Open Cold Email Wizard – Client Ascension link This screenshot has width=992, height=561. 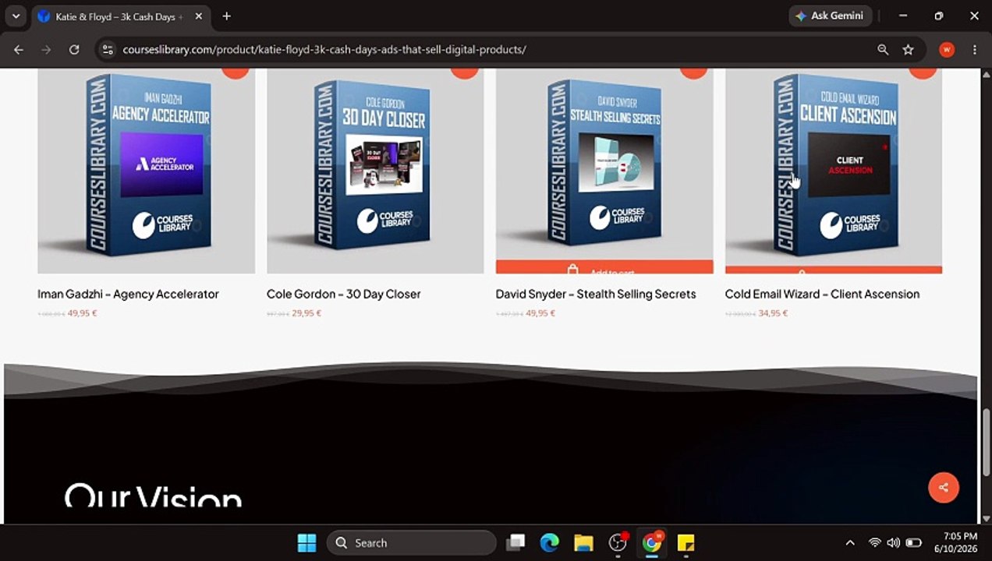click(x=822, y=294)
